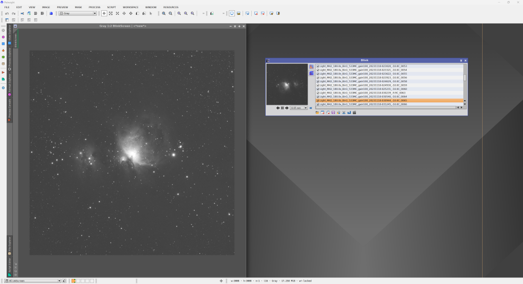The image size is (523, 284).
Task: Click the purple save icon in Blink toolbar
Action: [333, 112]
